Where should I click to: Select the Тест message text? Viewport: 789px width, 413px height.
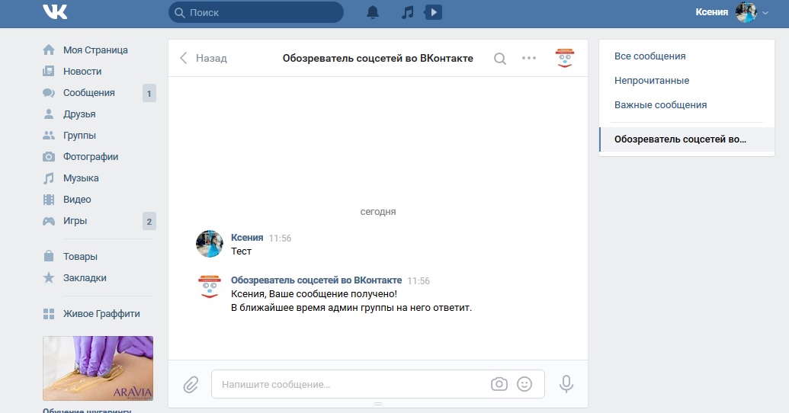[241, 251]
